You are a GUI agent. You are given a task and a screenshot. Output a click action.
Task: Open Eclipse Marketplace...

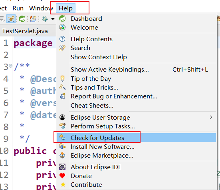coord(102,156)
